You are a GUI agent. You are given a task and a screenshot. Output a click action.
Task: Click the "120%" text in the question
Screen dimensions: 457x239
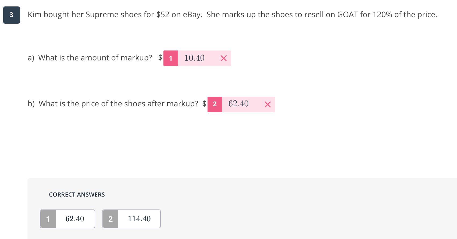pos(382,15)
